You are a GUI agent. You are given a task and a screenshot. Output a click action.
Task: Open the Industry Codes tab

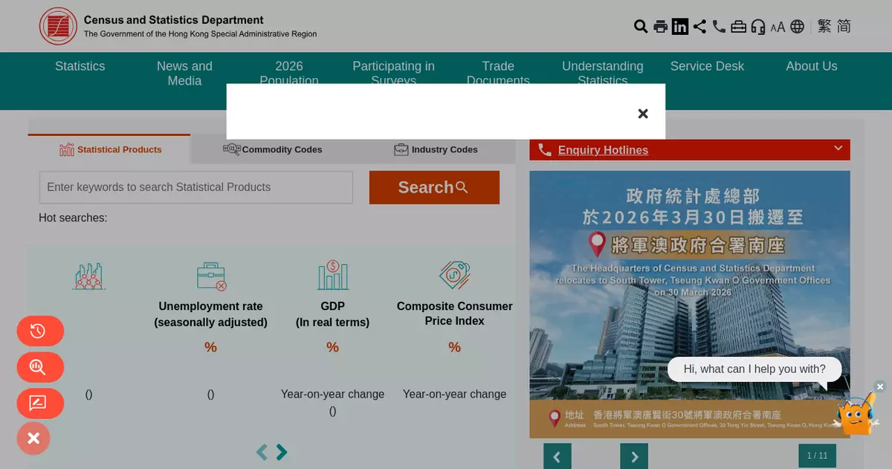click(436, 149)
